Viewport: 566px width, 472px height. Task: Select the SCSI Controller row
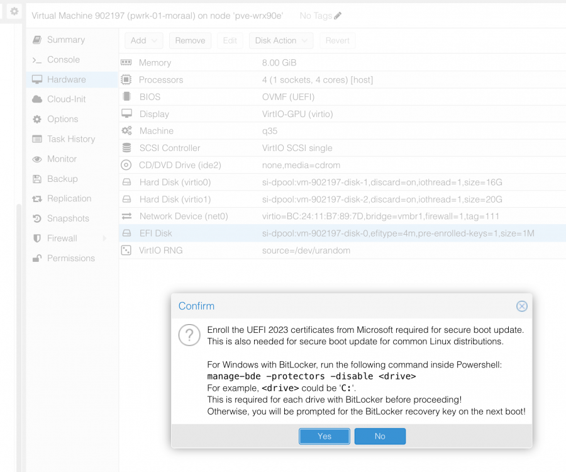click(x=342, y=148)
